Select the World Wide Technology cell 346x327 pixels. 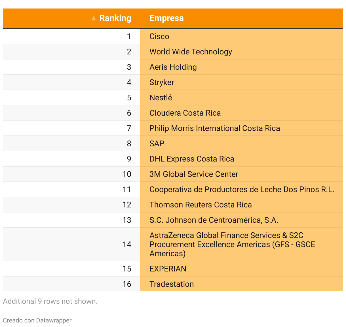(242, 52)
